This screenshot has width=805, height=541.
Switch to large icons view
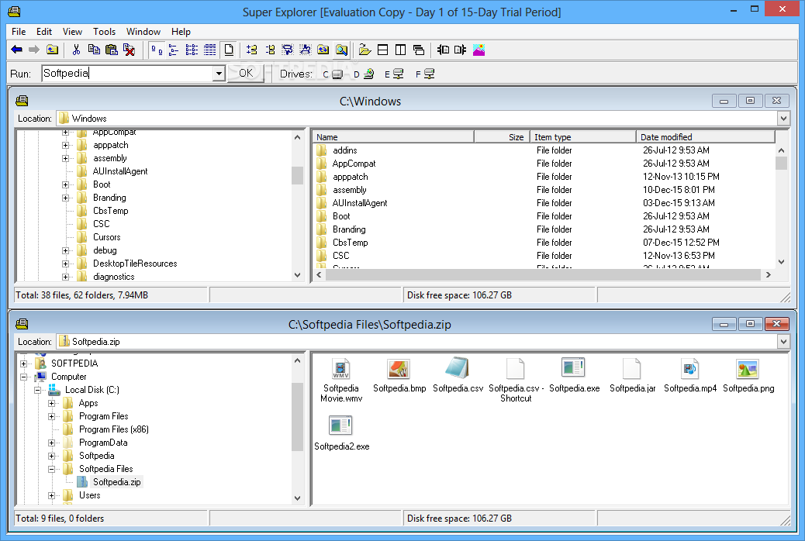pos(157,50)
